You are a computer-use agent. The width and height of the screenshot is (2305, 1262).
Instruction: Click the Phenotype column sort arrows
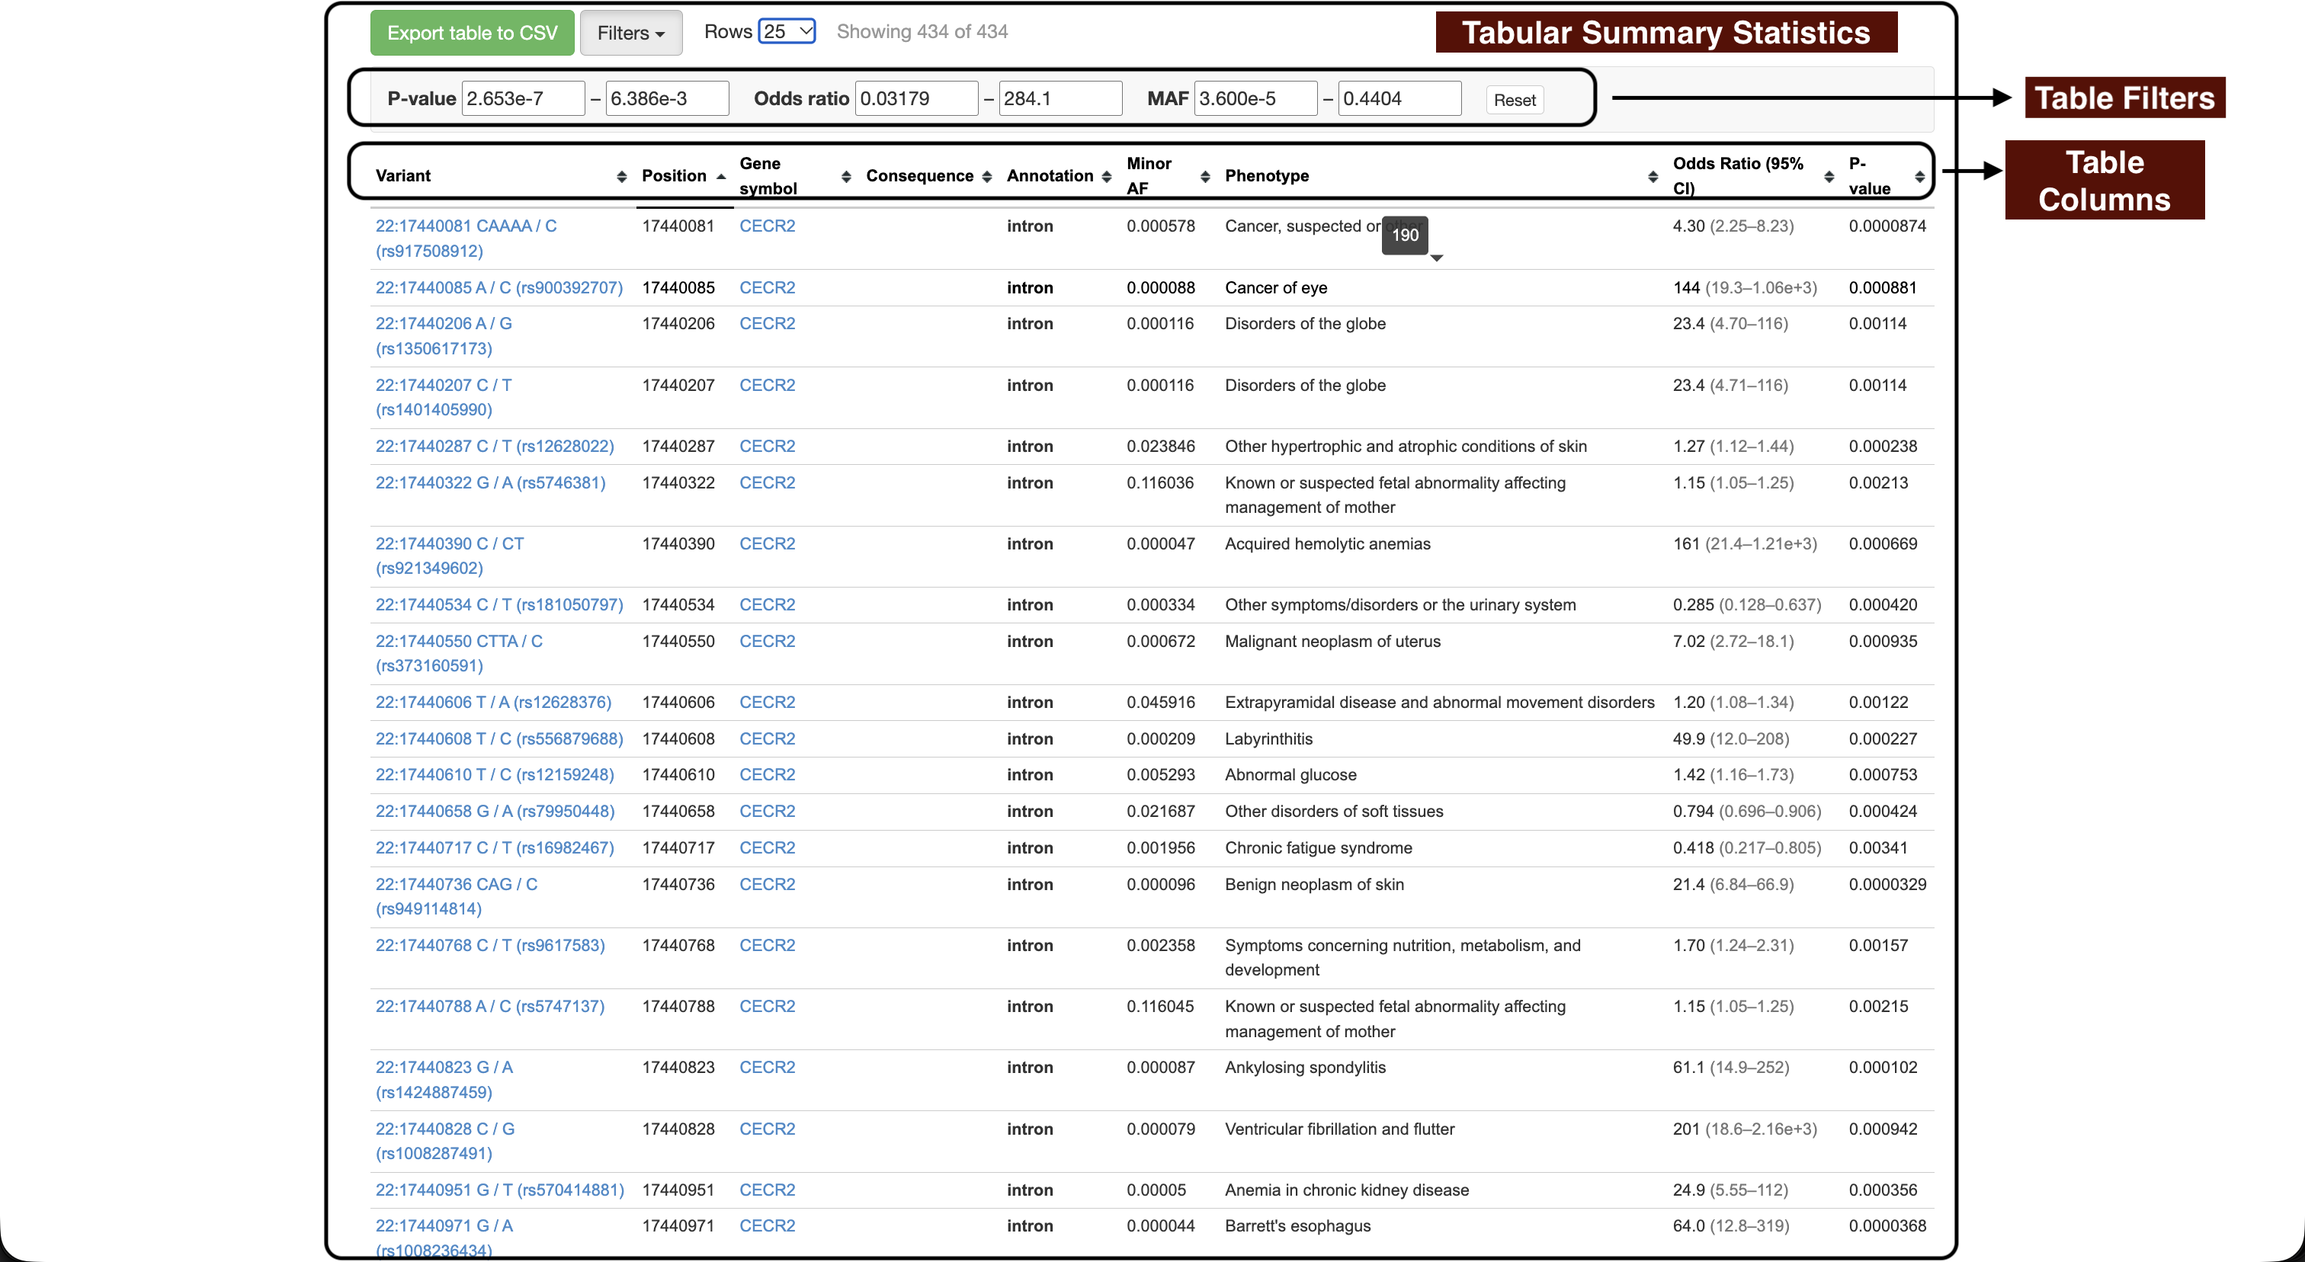tap(1652, 176)
